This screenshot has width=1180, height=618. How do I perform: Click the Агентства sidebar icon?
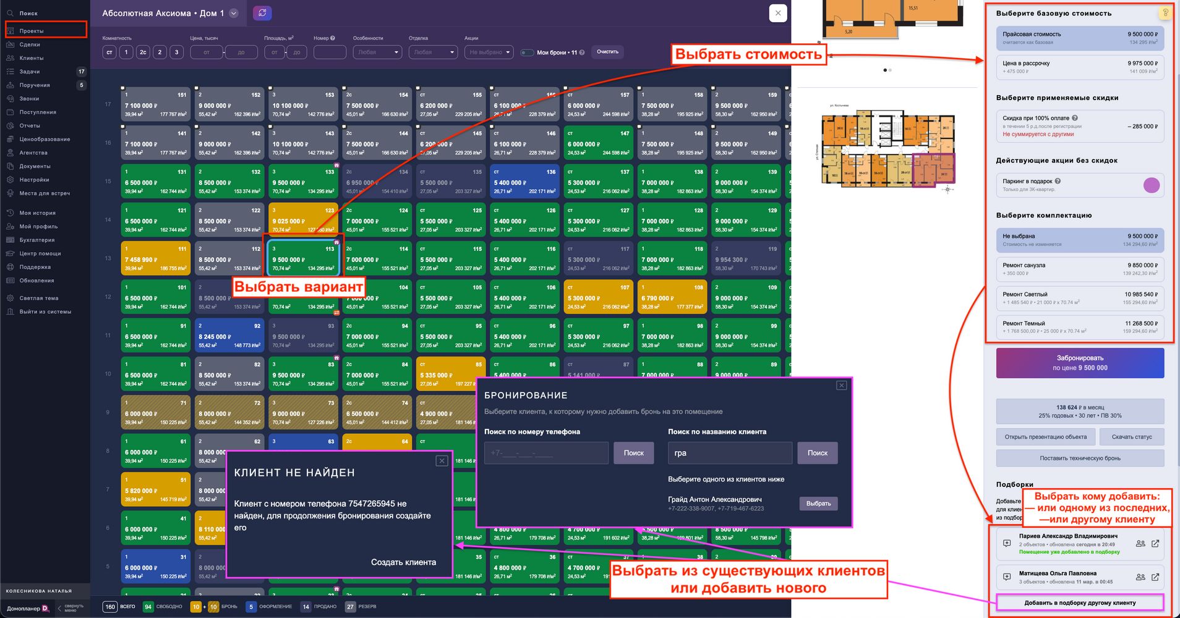click(x=11, y=153)
